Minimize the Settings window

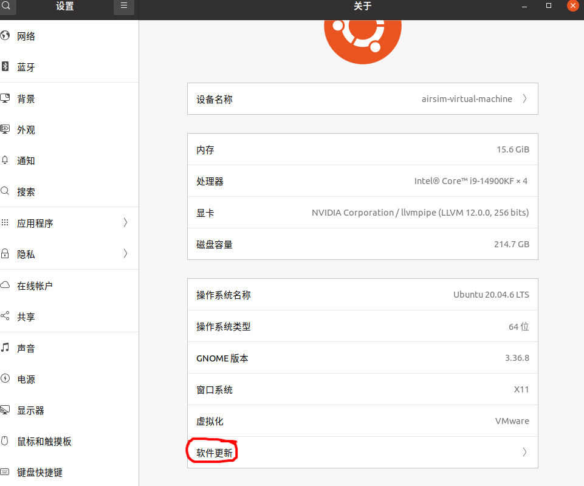524,6
